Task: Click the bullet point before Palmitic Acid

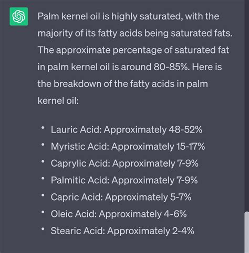Action: [43, 179]
